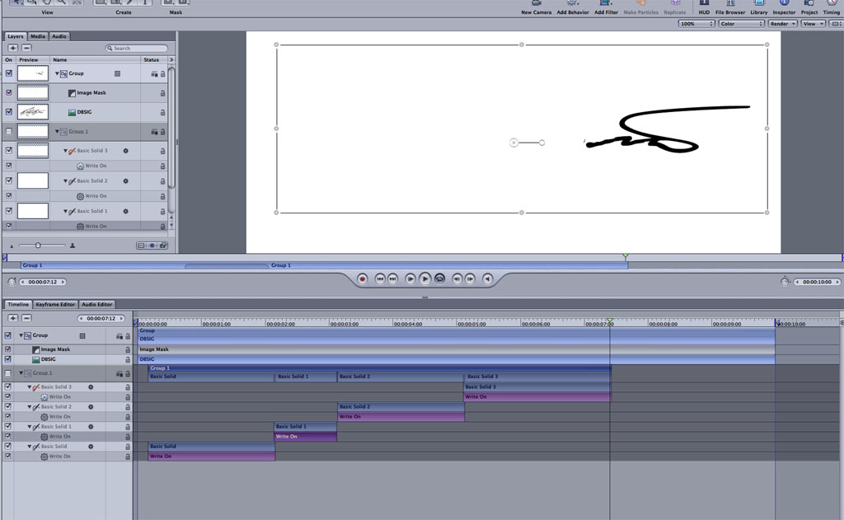The width and height of the screenshot is (844, 520).
Task: Switch to the Media tab
Action: (x=38, y=37)
